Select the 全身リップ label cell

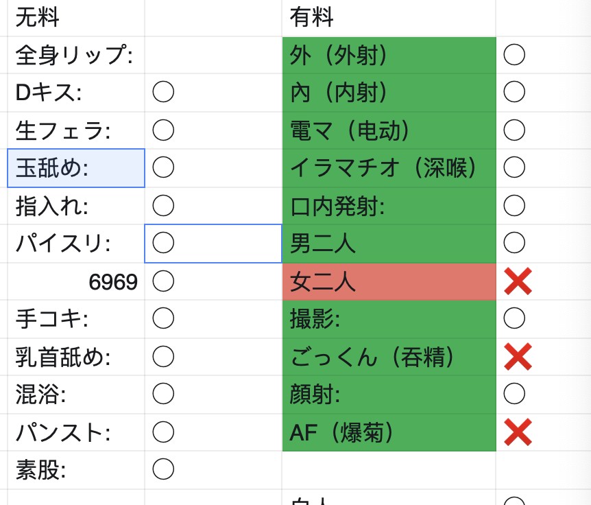[x=76, y=55]
